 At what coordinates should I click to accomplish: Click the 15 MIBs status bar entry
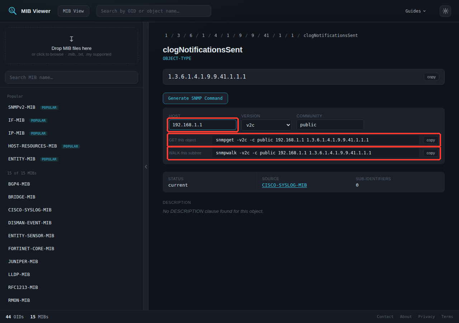point(39,317)
